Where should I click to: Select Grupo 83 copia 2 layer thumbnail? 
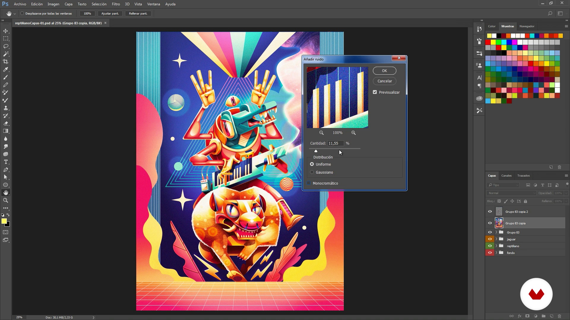coord(499,212)
